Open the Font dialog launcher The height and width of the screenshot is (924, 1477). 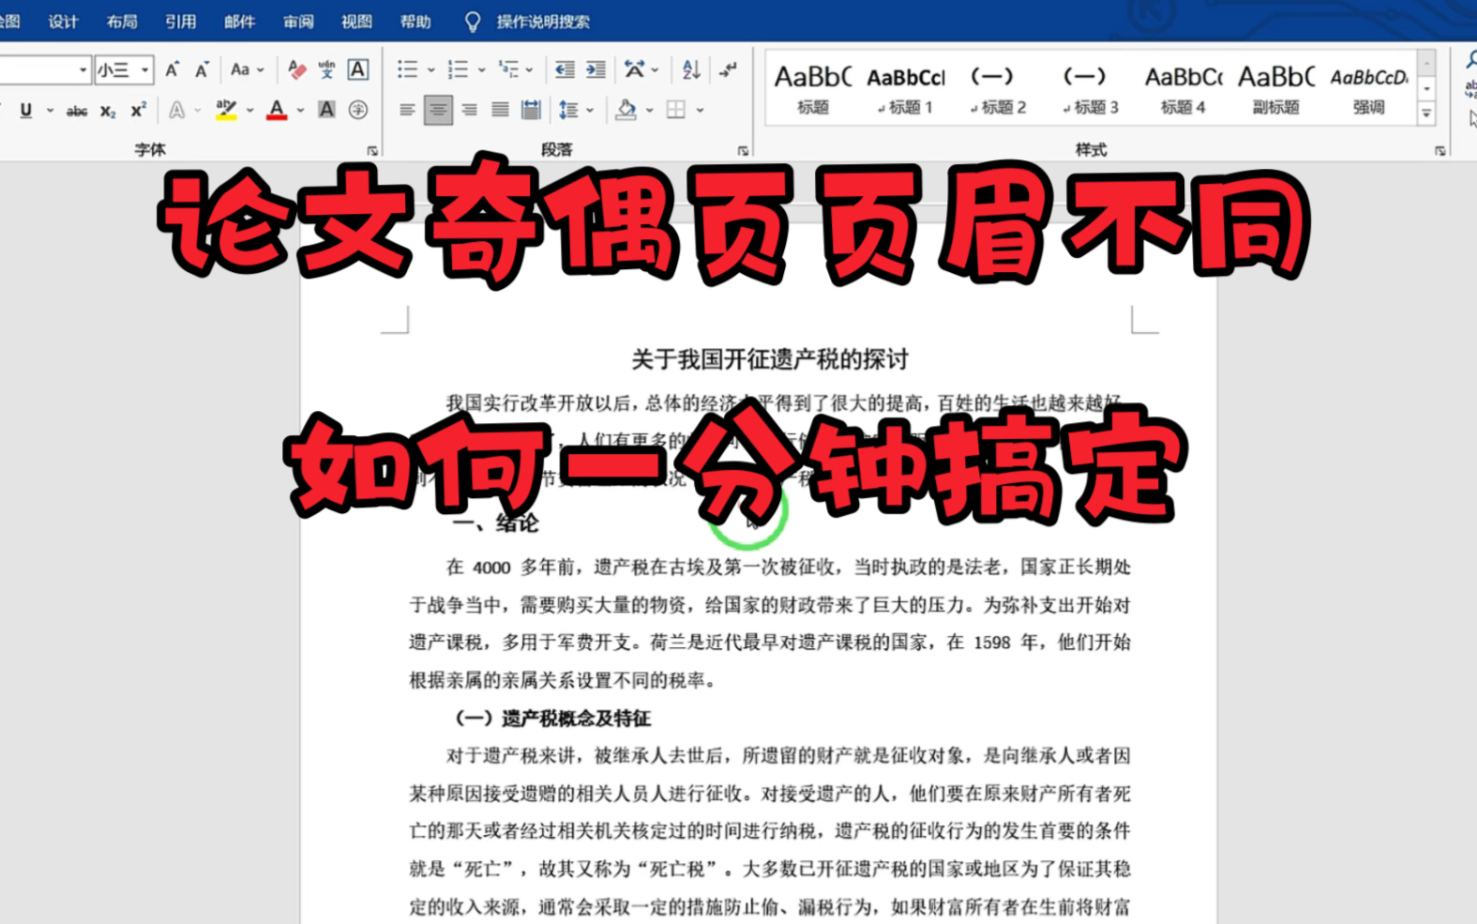pos(372,150)
